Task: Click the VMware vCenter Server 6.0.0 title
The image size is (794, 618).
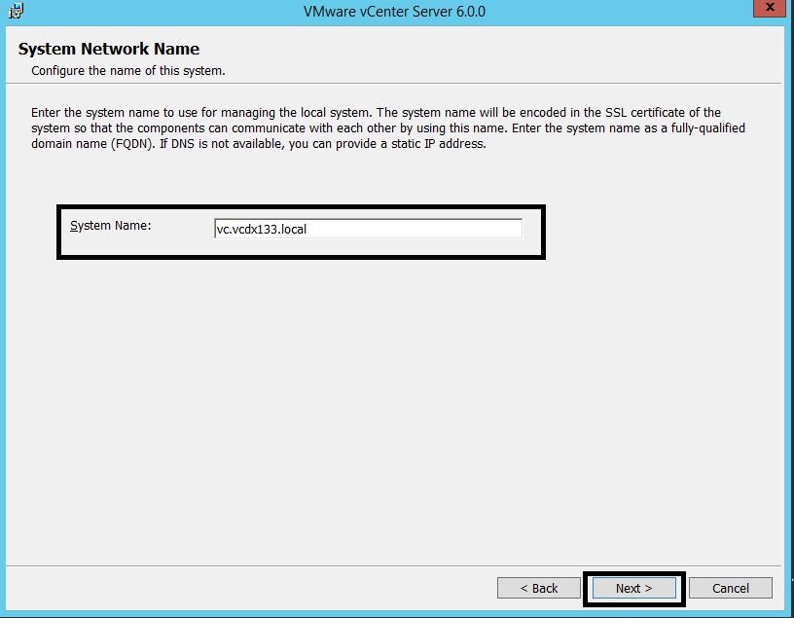Action: 393,12
